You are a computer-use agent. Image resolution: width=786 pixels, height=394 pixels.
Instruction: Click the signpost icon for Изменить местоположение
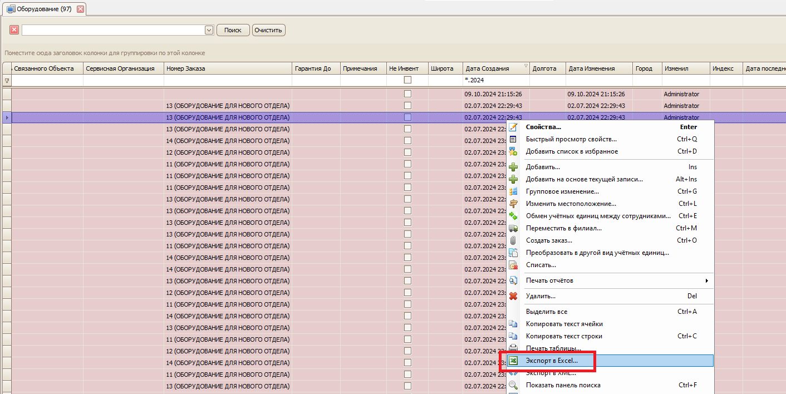[513, 204]
